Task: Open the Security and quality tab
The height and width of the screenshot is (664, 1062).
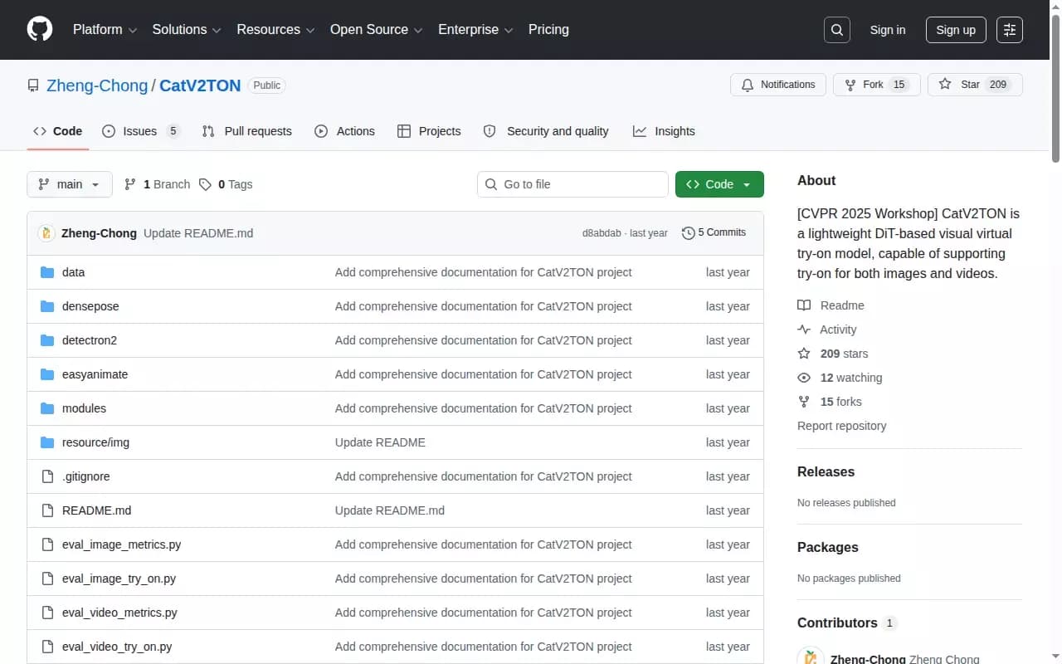Action: click(546, 131)
